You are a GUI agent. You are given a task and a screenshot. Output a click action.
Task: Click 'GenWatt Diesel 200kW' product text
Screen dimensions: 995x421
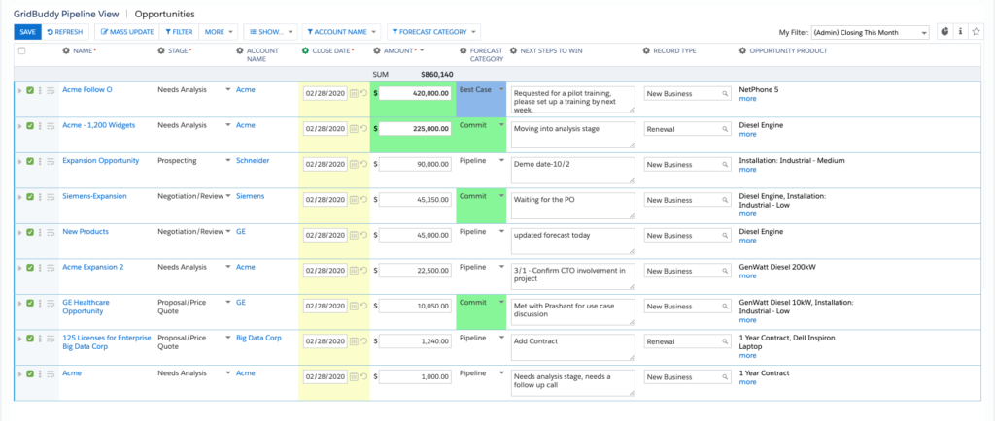[x=777, y=267]
